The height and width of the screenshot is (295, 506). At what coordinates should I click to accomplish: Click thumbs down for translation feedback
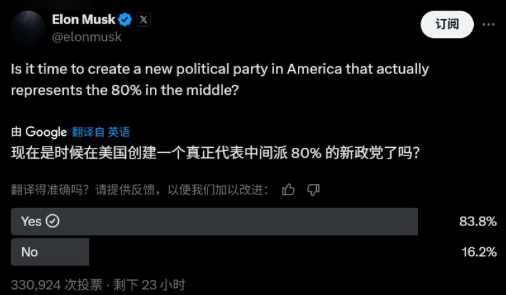pyautogui.click(x=313, y=190)
